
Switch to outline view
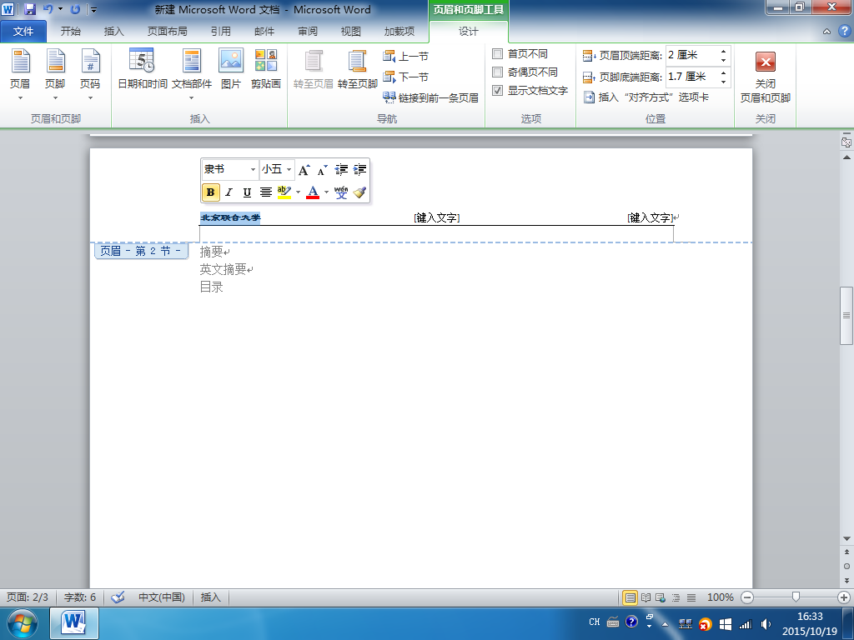676,597
